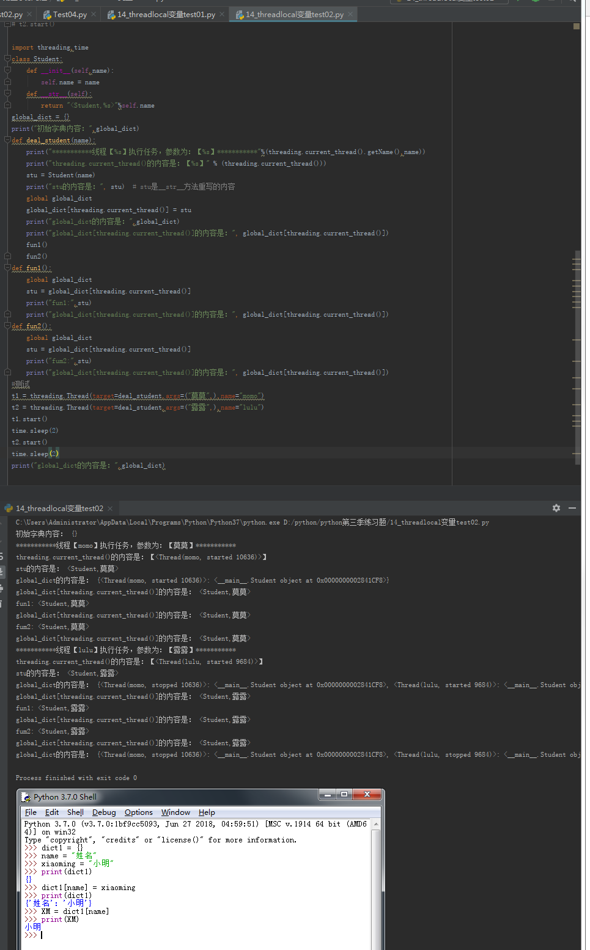
Task: Close the 14_threadlocal变量test02 run tab
Action: tap(110, 509)
